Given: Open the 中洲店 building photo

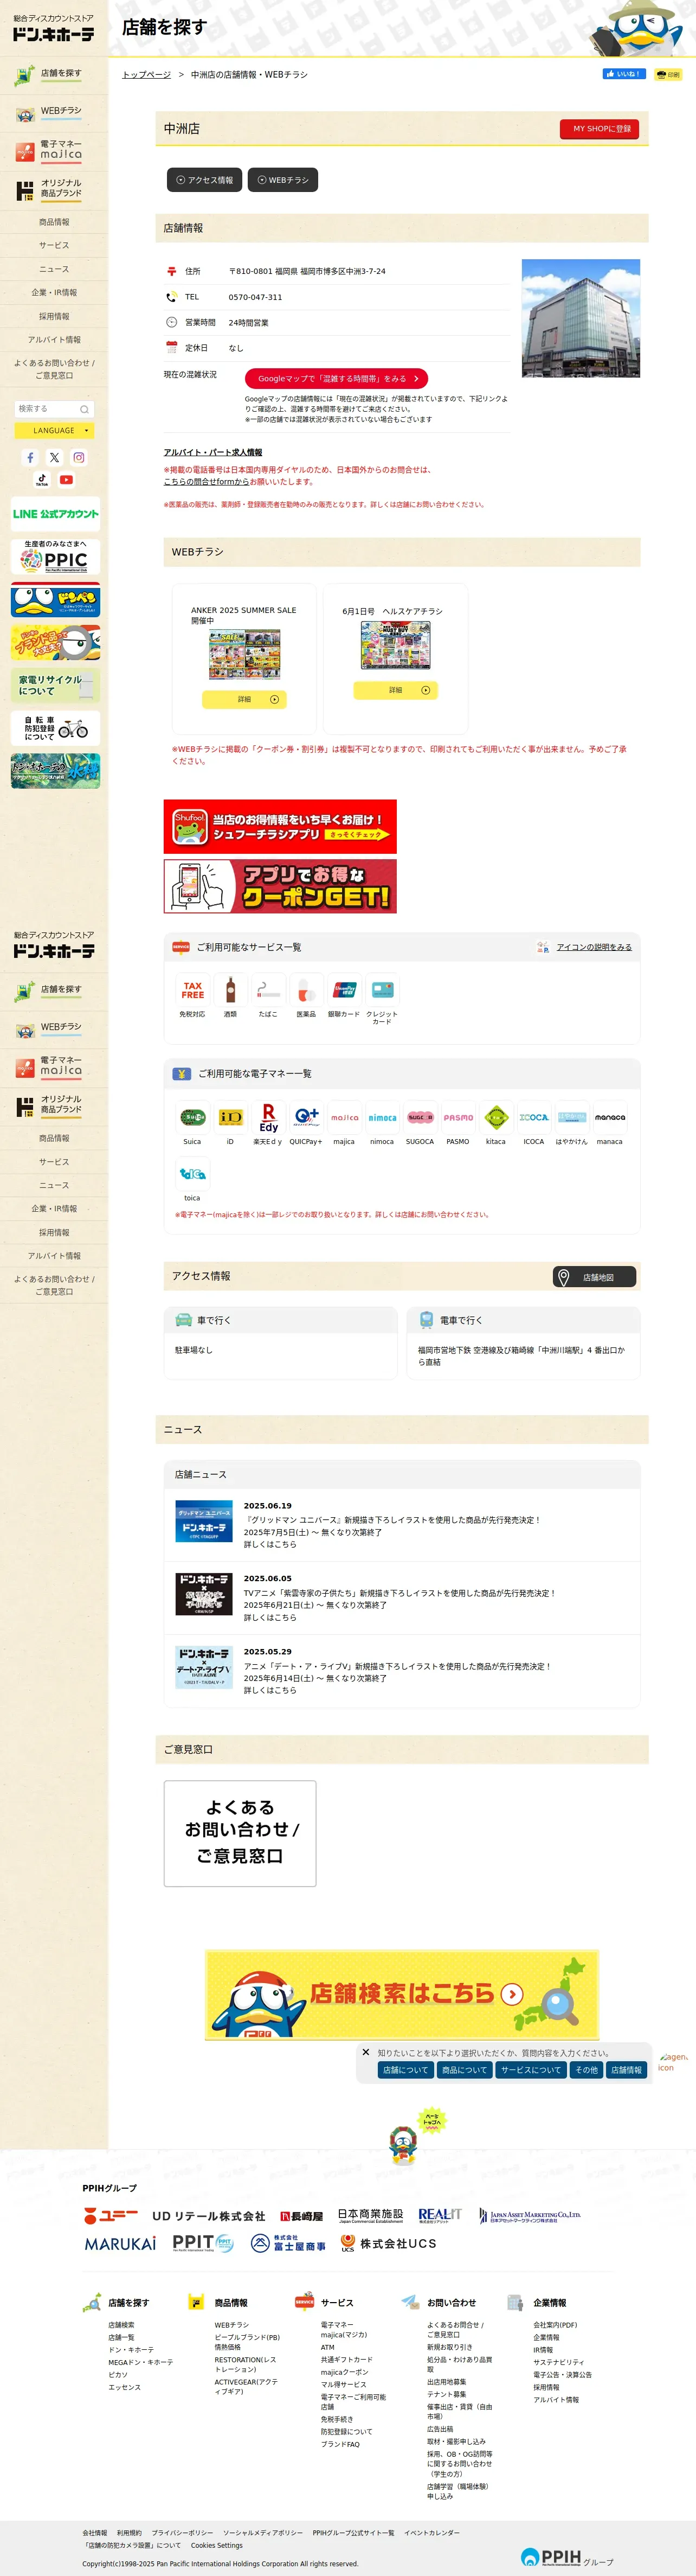Looking at the screenshot, I should (581, 318).
